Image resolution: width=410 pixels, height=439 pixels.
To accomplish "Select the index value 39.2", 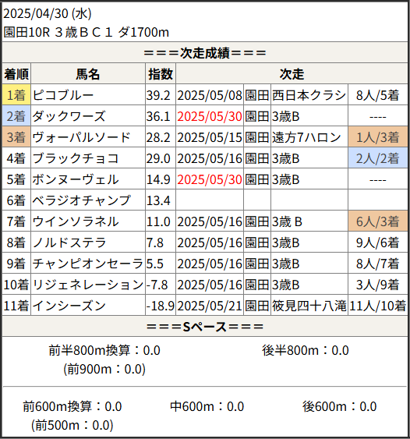I will coord(158,95).
